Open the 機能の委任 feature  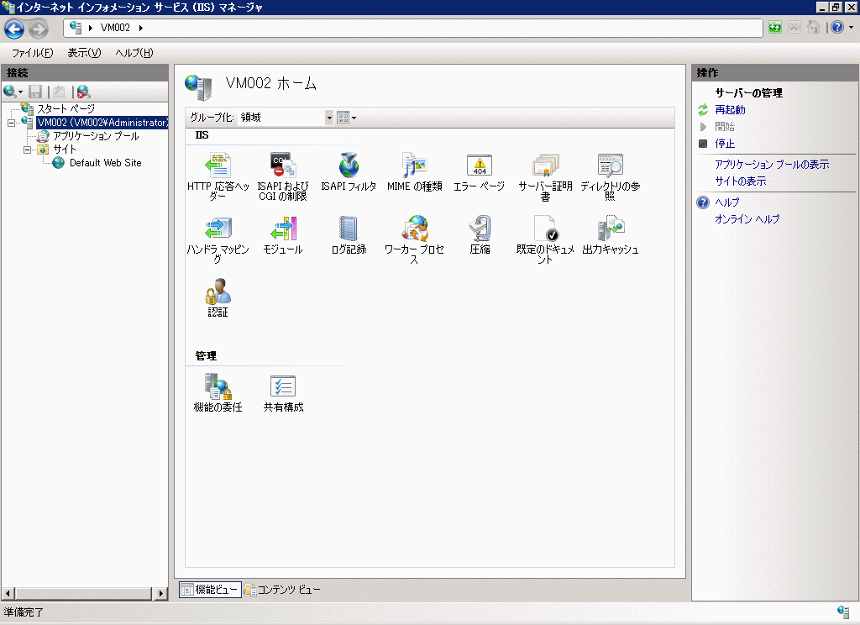(218, 393)
